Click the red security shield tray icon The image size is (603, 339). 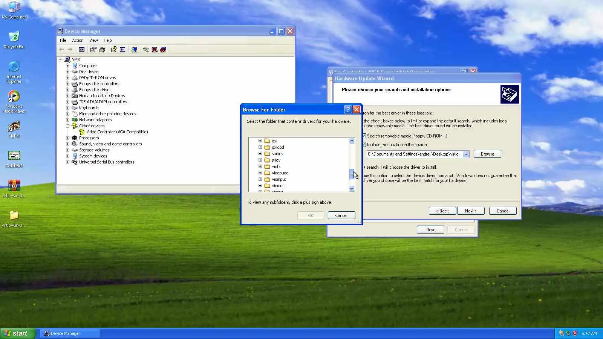click(575, 333)
